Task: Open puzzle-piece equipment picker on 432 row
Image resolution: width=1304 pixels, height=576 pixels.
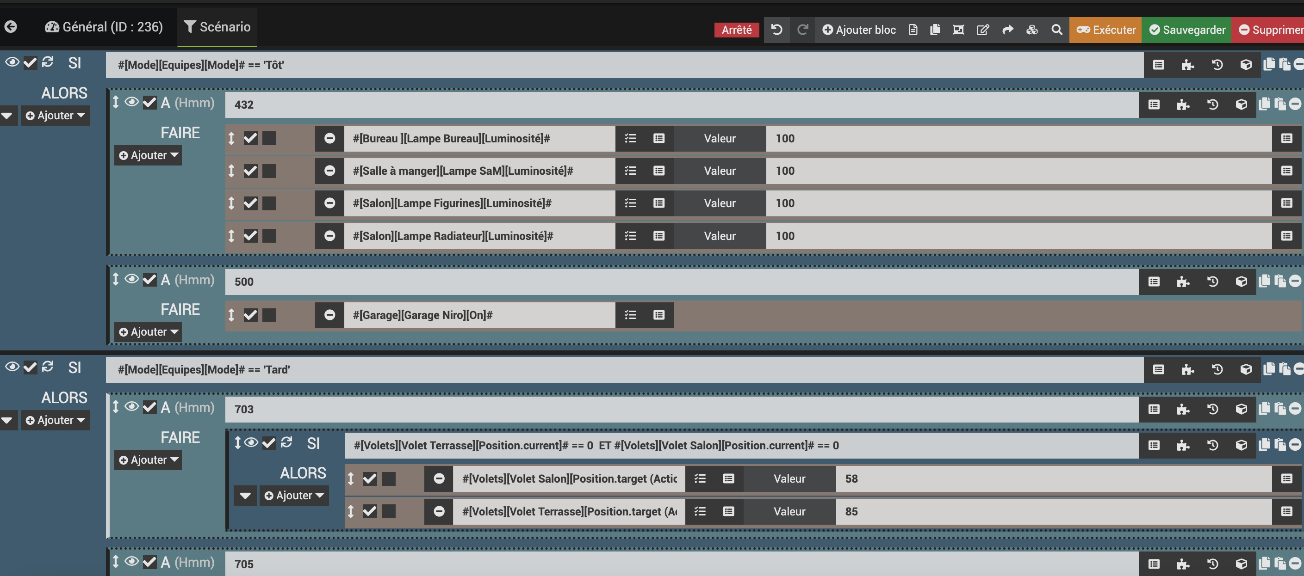Action: [1182, 104]
